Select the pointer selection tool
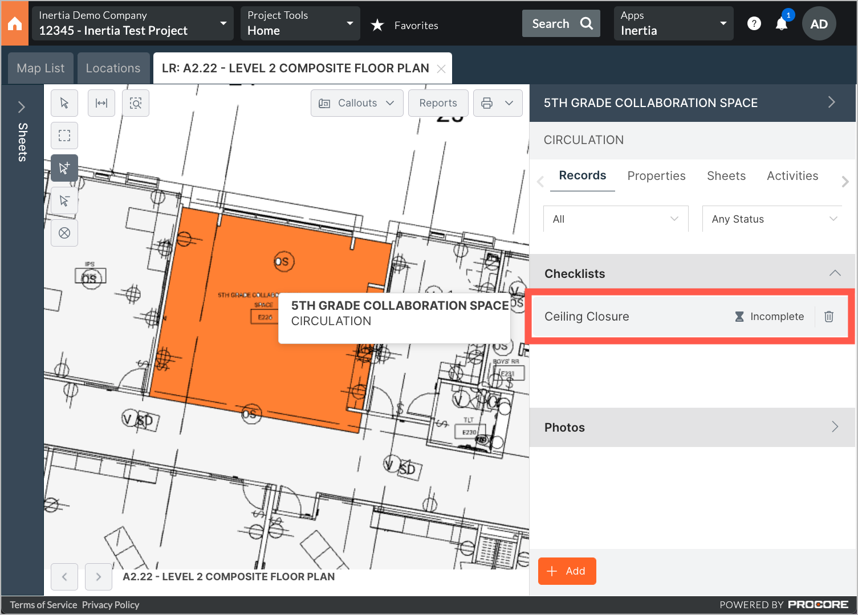This screenshot has height=615, width=858. [x=64, y=103]
